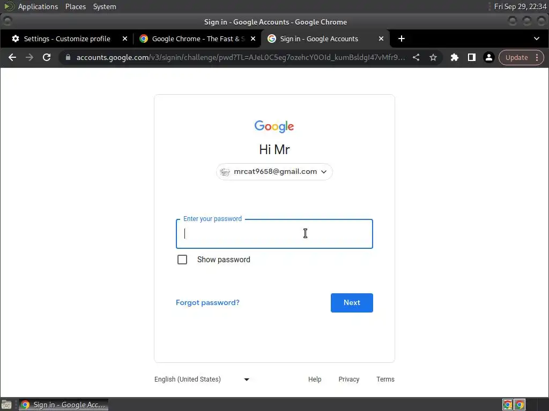Screen dimensions: 549x411
Task: Click the Next button
Action: 352,303
